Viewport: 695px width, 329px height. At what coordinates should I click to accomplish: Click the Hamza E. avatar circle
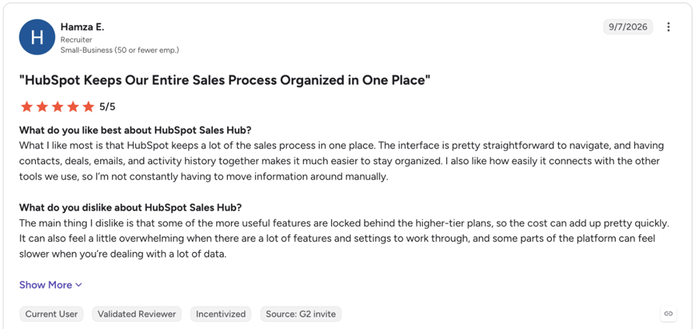click(x=37, y=37)
